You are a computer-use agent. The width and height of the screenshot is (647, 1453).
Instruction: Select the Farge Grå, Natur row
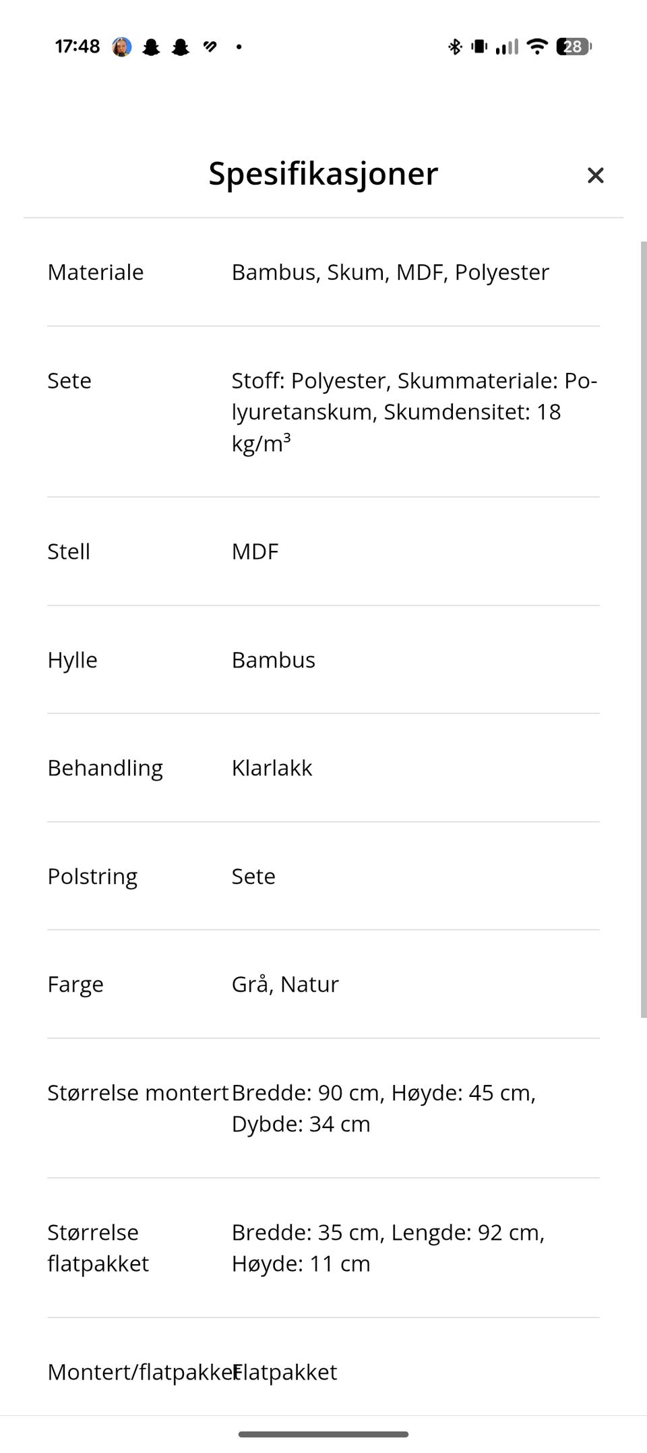coord(323,984)
